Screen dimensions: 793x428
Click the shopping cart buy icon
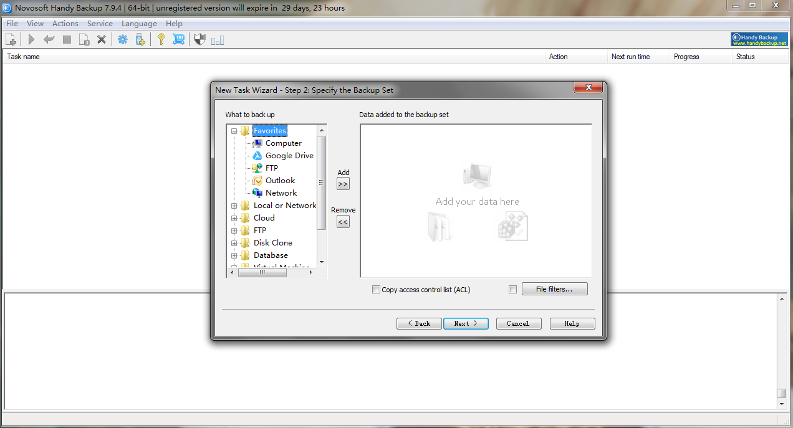179,40
